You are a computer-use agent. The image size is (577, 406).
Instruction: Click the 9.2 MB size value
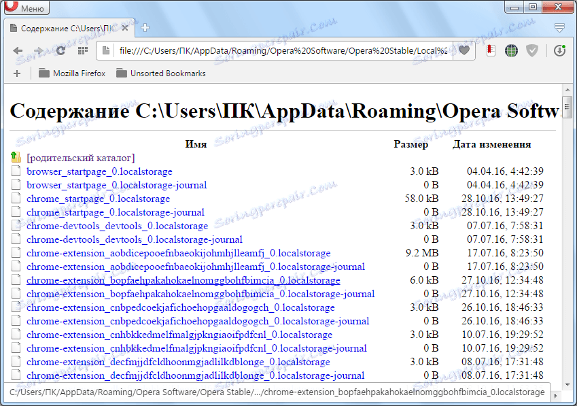point(422,253)
